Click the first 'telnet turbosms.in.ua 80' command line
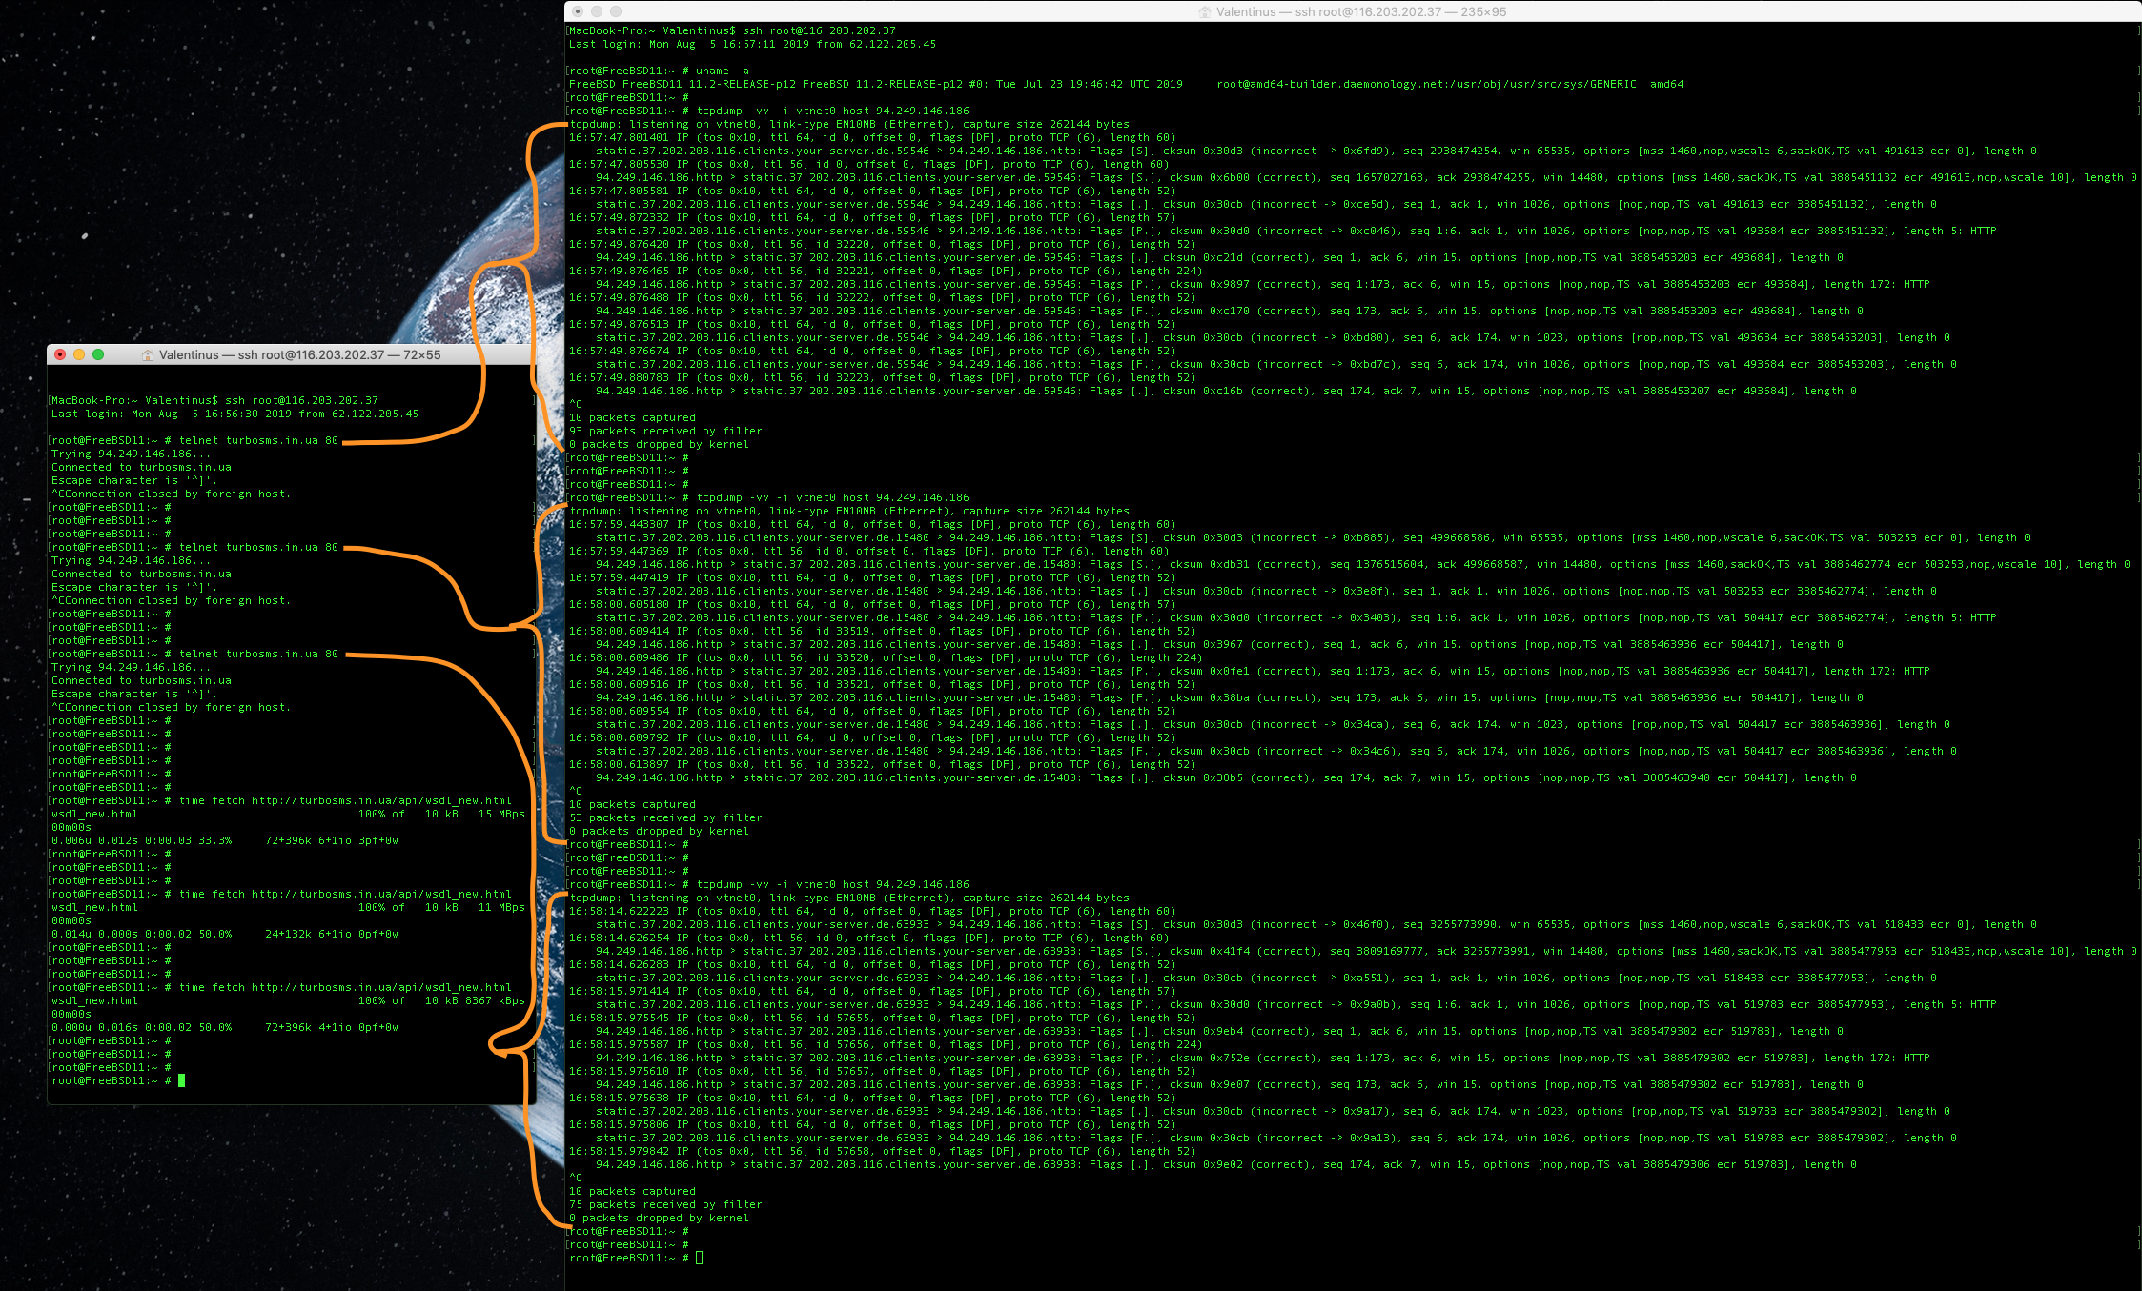2142x1291 pixels. 258,441
